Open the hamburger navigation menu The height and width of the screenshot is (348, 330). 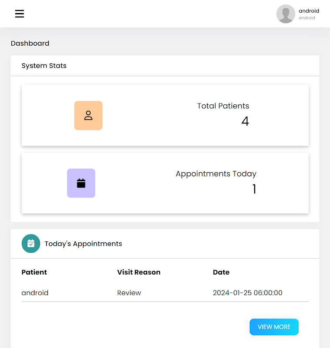point(20,14)
